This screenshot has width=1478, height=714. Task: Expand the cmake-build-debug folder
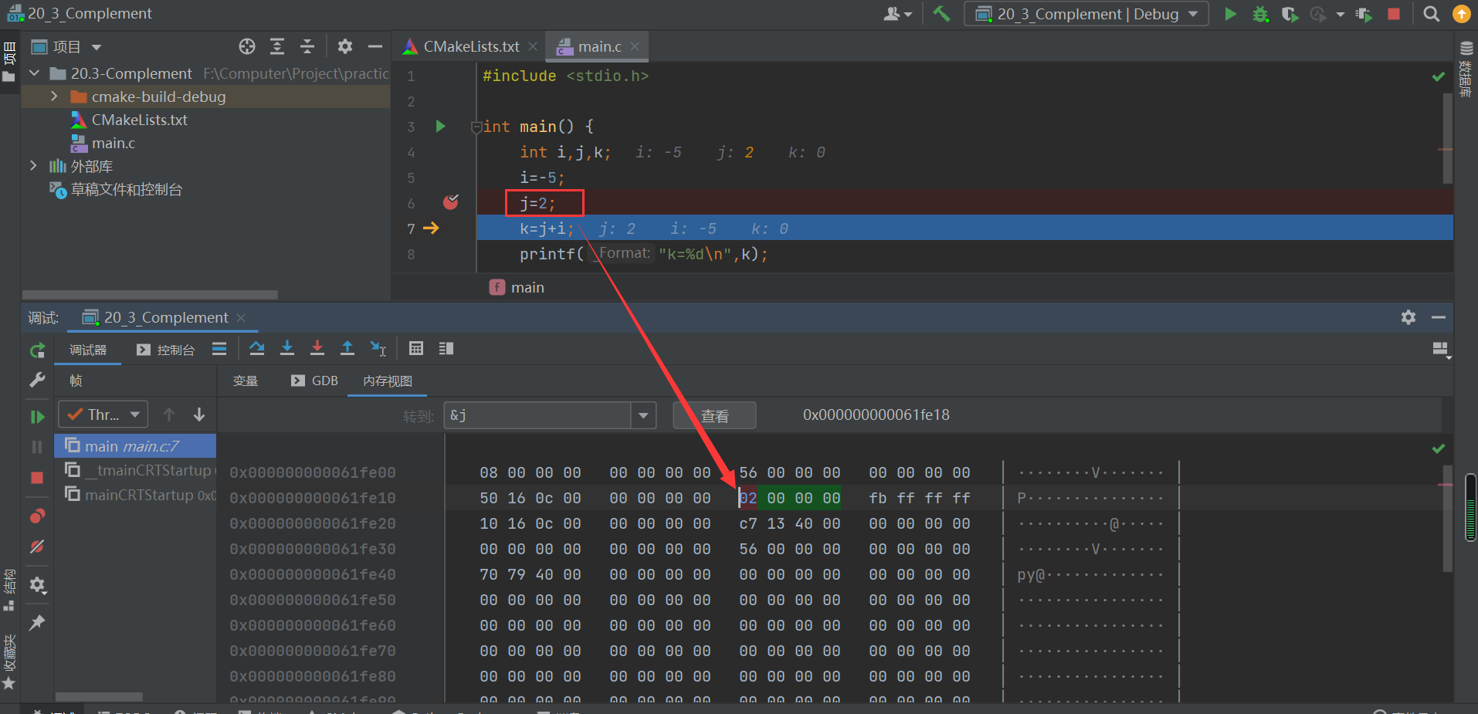coord(54,96)
